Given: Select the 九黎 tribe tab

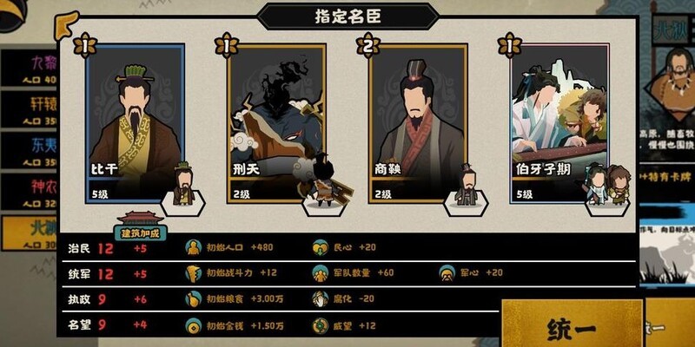Looking at the screenshot, I should [x=29, y=68].
